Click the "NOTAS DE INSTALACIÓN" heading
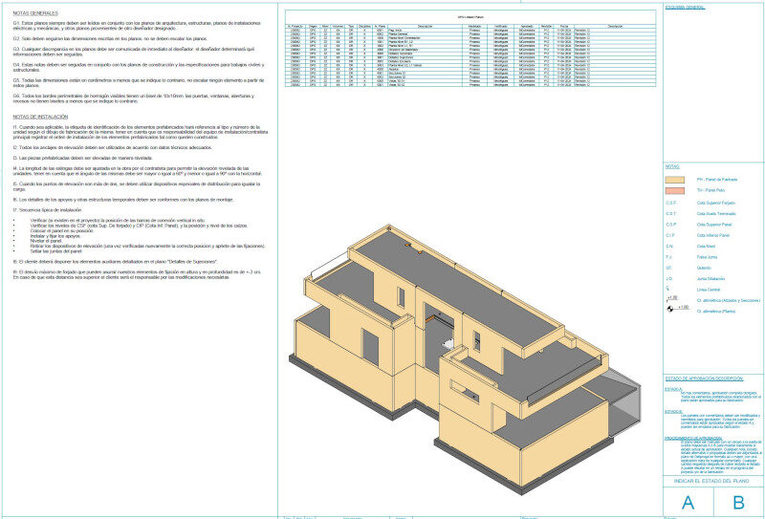Image resolution: width=765 pixels, height=519 pixels. (x=40, y=117)
